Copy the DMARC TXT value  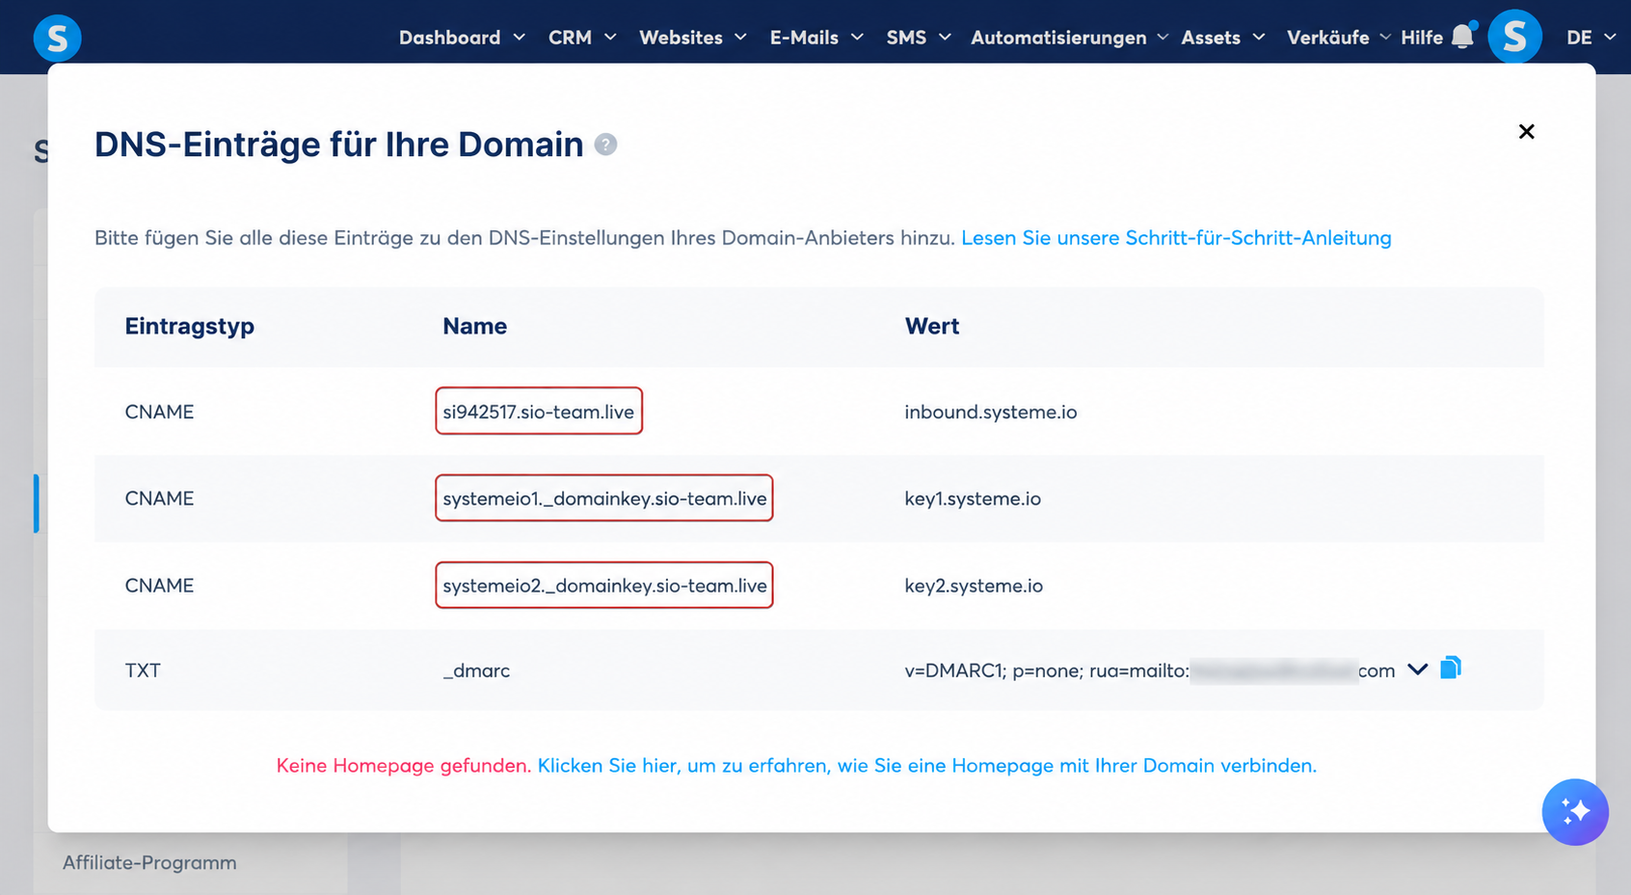(x=1451, y=668)
